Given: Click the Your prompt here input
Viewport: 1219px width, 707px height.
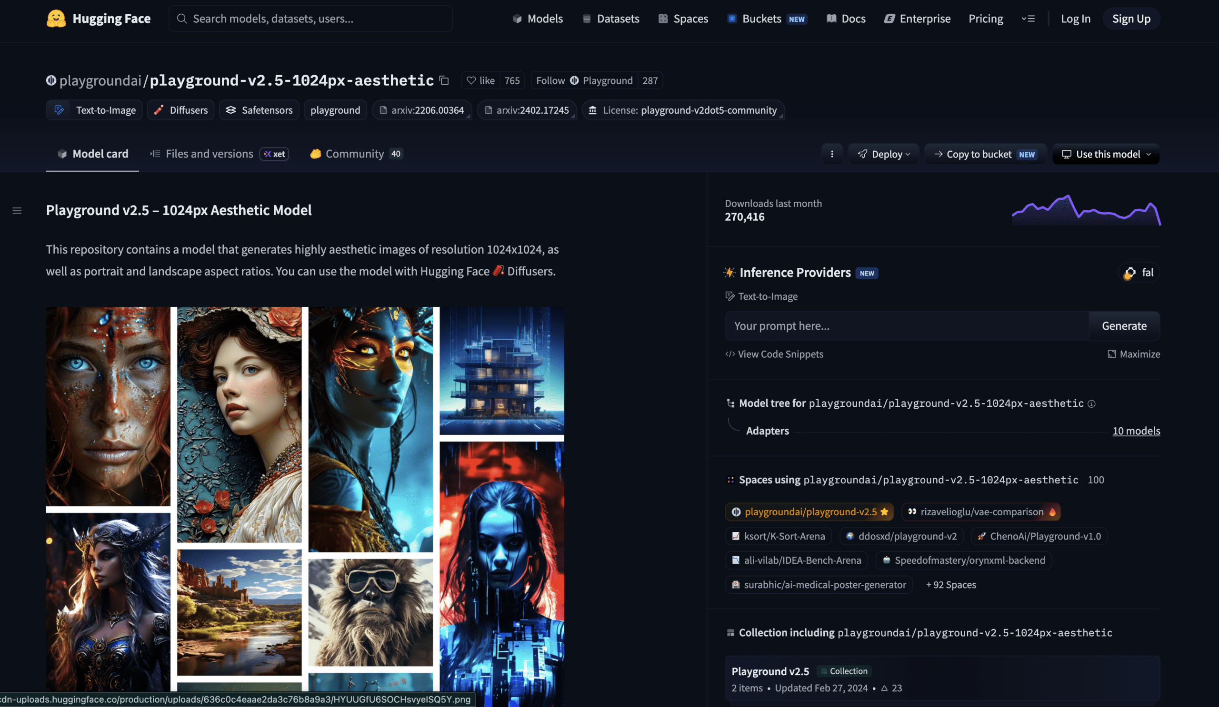Looking at the screenshot, I should 907,326.
